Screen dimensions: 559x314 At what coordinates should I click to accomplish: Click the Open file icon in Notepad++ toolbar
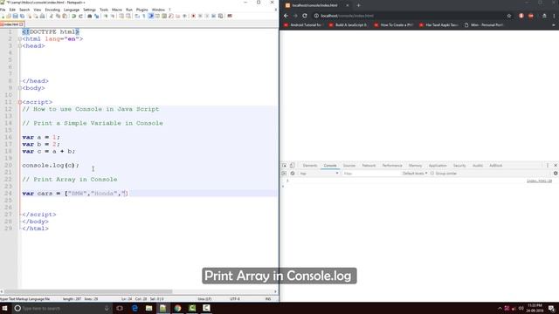pyautogui.click(x=9, y=16)
